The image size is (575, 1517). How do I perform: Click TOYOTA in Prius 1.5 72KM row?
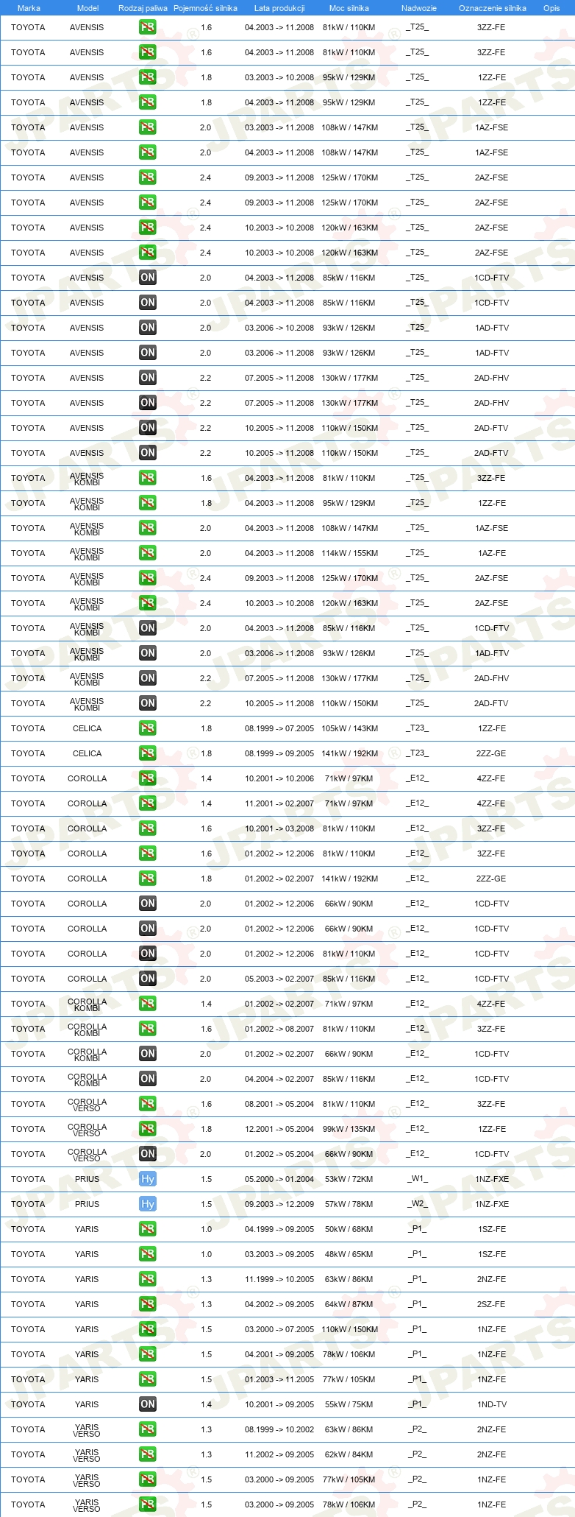(28, 1179)
